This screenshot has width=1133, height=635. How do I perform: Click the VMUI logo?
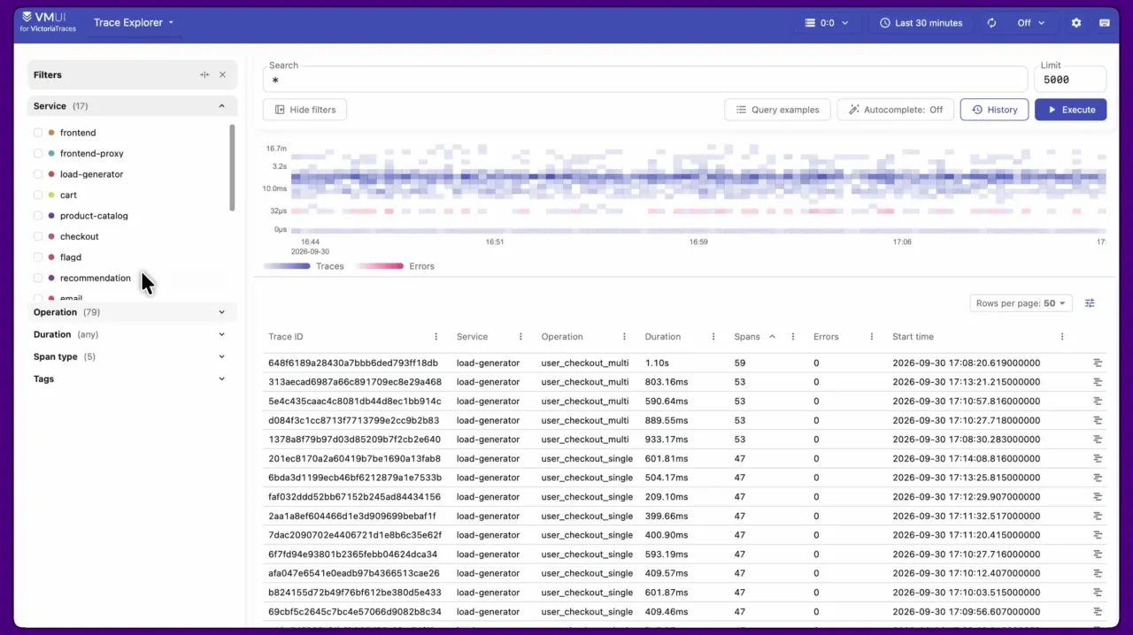click(48, 22)
